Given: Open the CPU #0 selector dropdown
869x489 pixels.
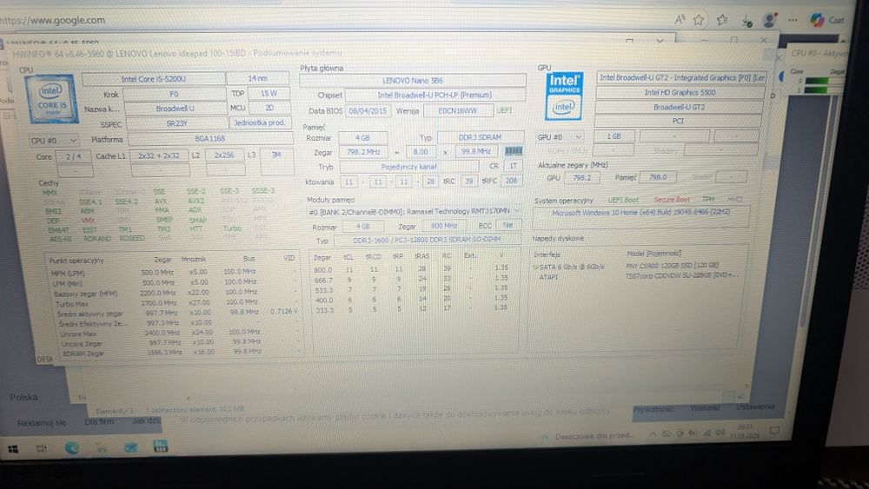Looking at the screenshot, I should (x=54, y=140).
